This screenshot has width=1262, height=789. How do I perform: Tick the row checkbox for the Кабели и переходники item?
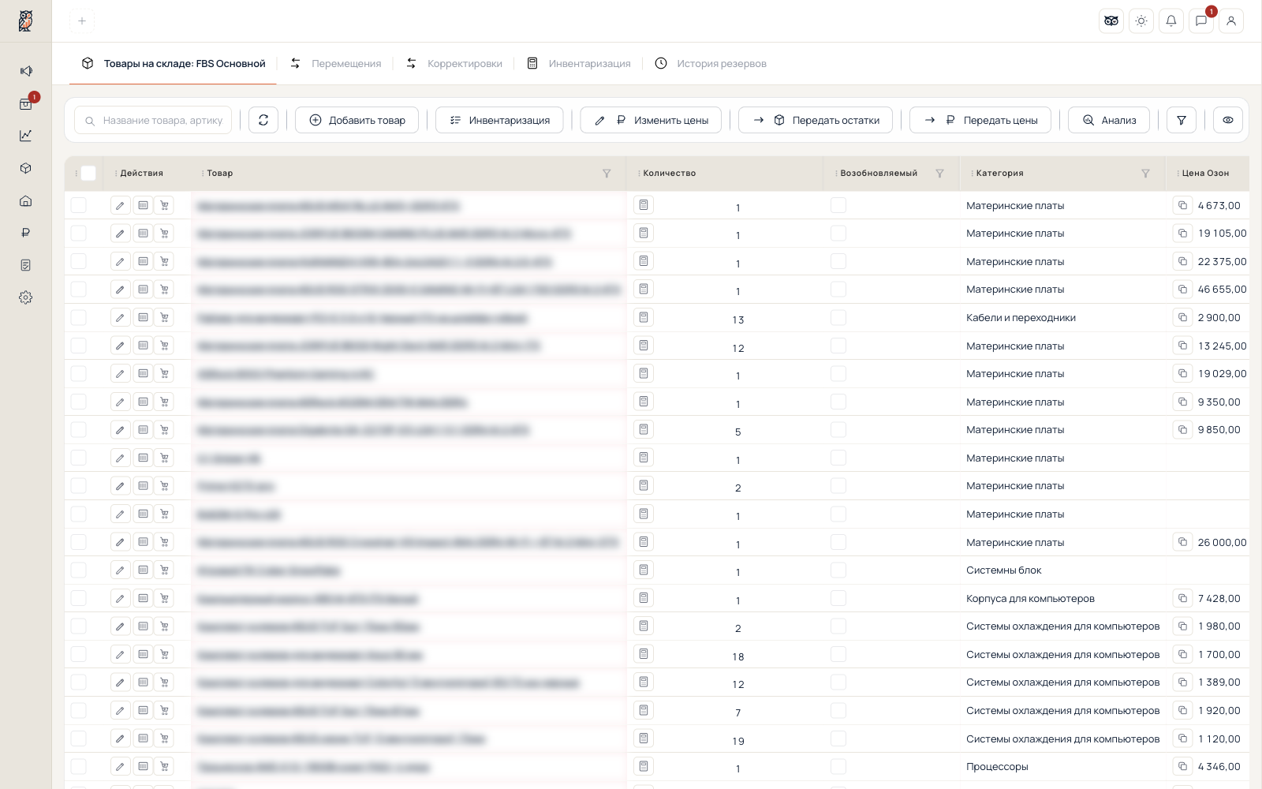(x=79, y=317)
